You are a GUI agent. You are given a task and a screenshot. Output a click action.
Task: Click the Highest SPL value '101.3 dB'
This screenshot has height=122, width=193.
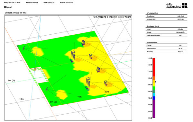[x=180, y=19]
